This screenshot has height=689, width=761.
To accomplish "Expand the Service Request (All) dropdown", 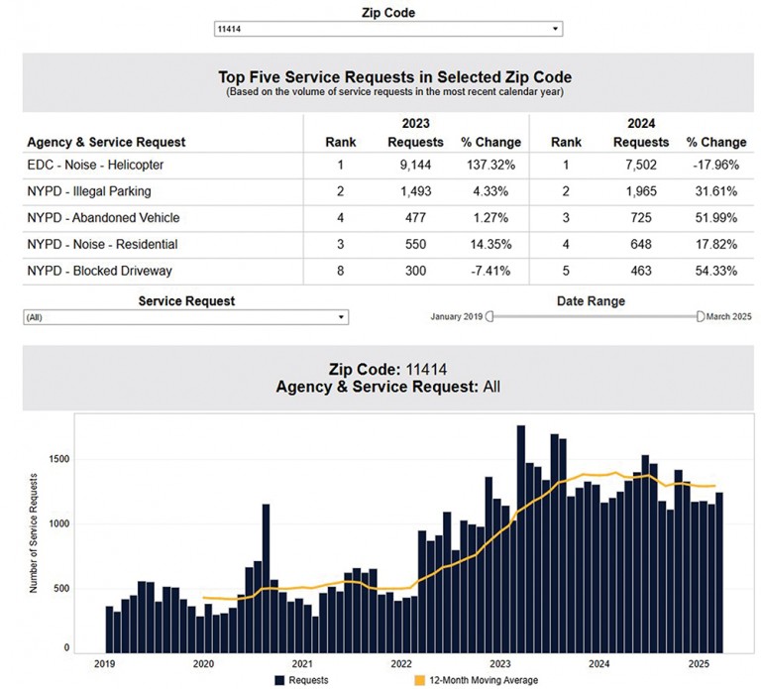I will (x=185, y=317).
